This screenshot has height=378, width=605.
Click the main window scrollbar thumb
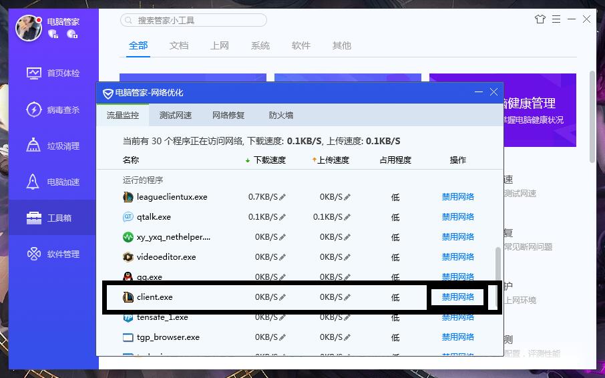point(593,116)
